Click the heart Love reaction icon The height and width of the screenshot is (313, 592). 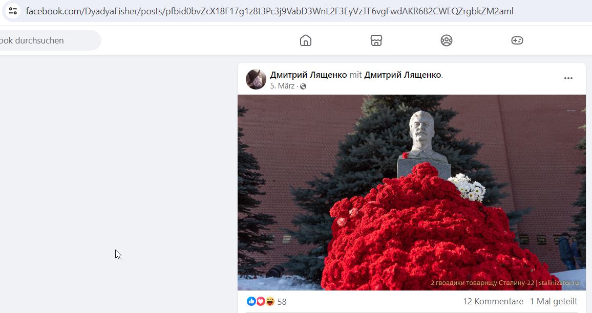click(x=261, y=301)
